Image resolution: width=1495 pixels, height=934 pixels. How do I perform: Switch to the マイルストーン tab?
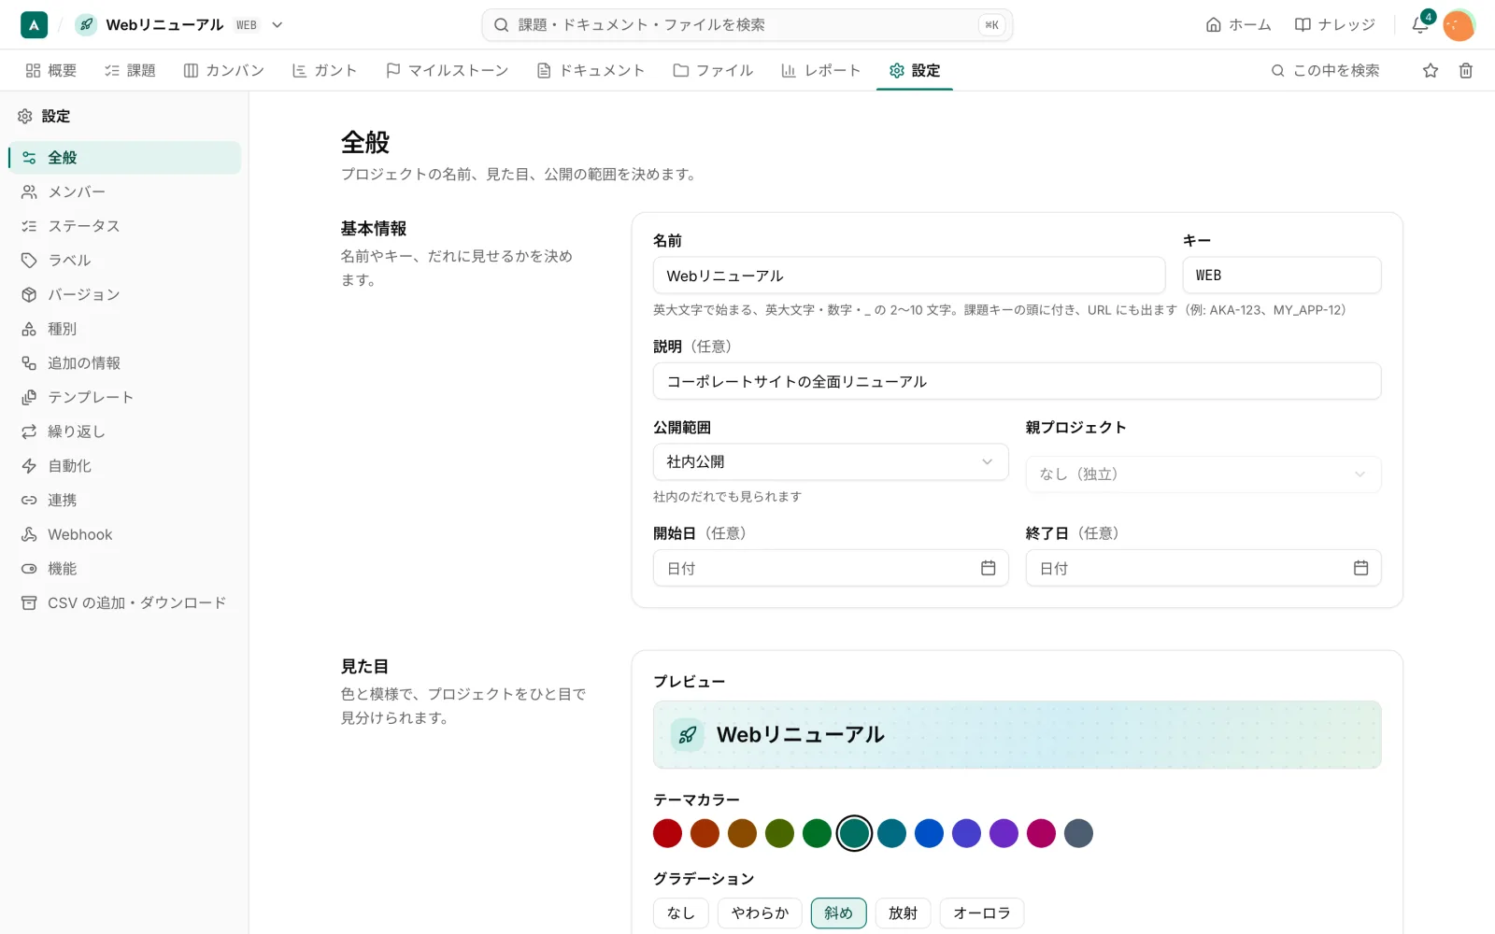coord(447,70)
